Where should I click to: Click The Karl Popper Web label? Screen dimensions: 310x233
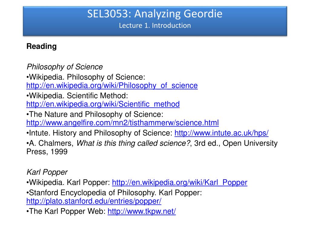[66, 211]
